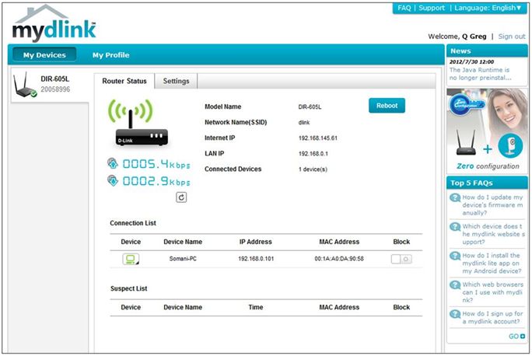
Task: Click the wireless router status image
Action: point(138,123)
